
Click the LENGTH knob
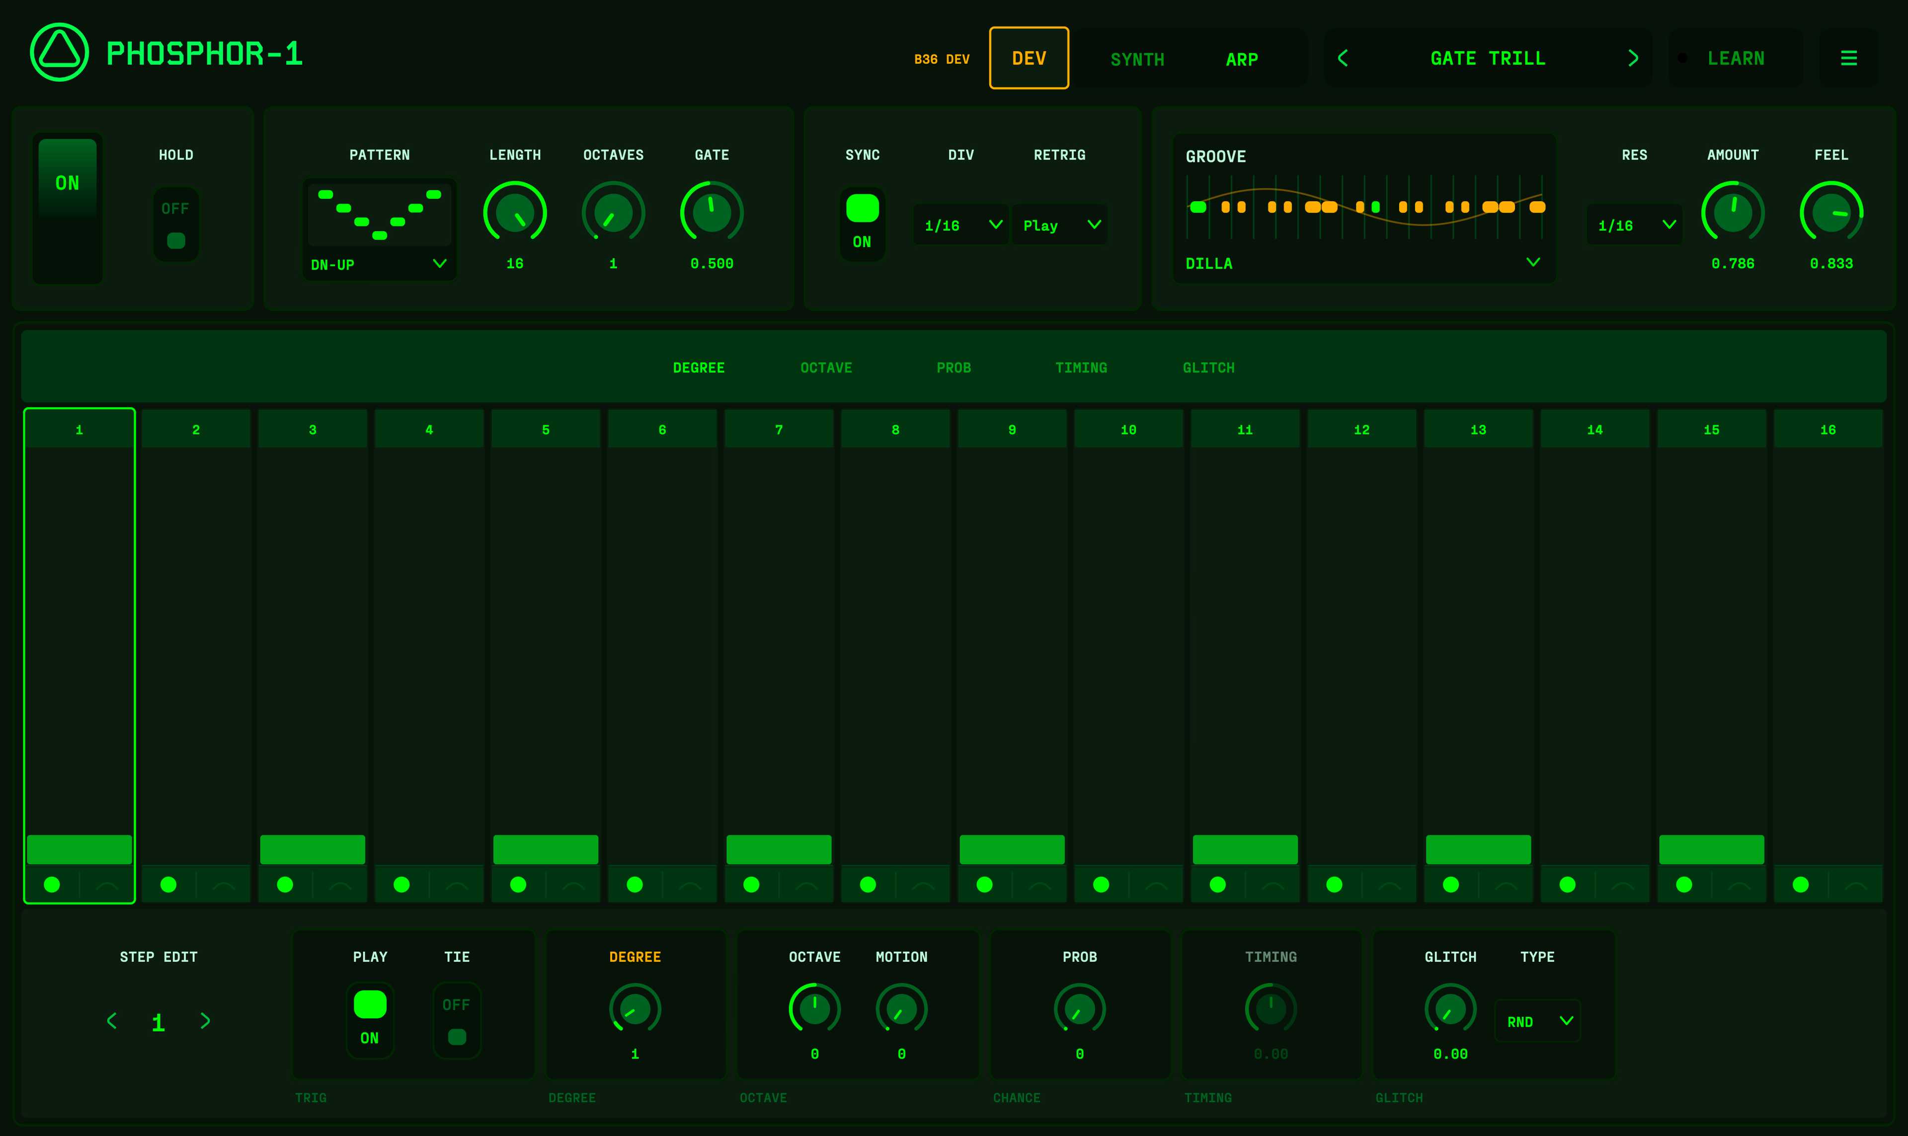(x=515, y=213)
